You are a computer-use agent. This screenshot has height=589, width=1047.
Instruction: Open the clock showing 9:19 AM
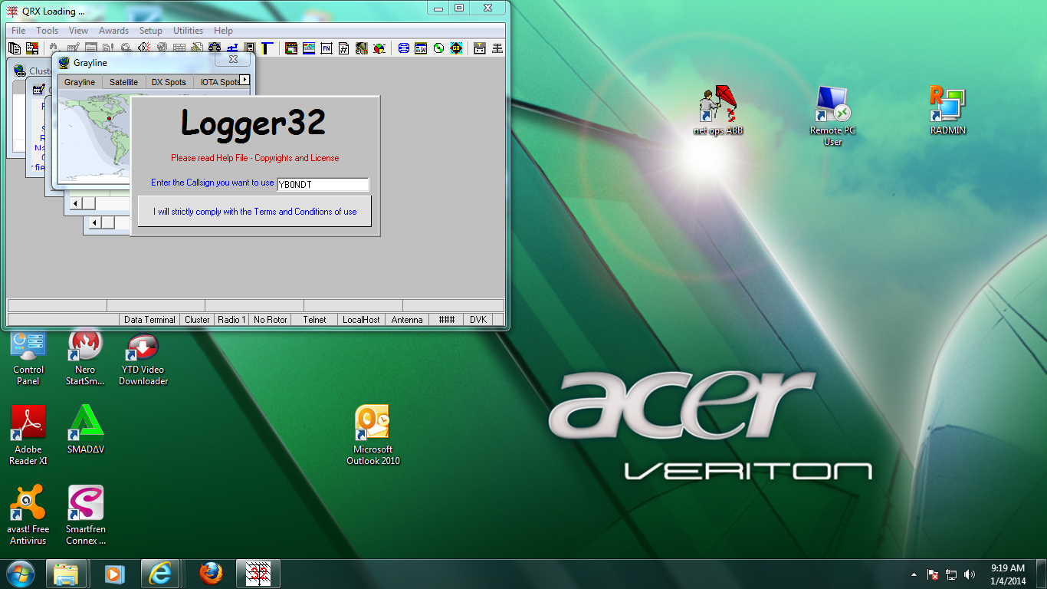click(1007, 574)
